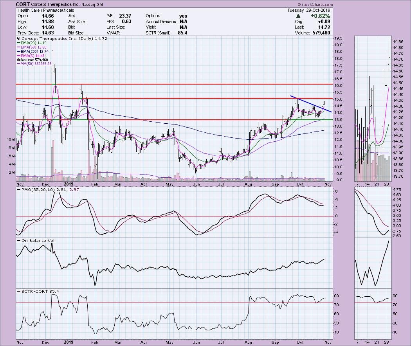
Task: Click the Chg value +0.09
Action: [x=323, y=22]
